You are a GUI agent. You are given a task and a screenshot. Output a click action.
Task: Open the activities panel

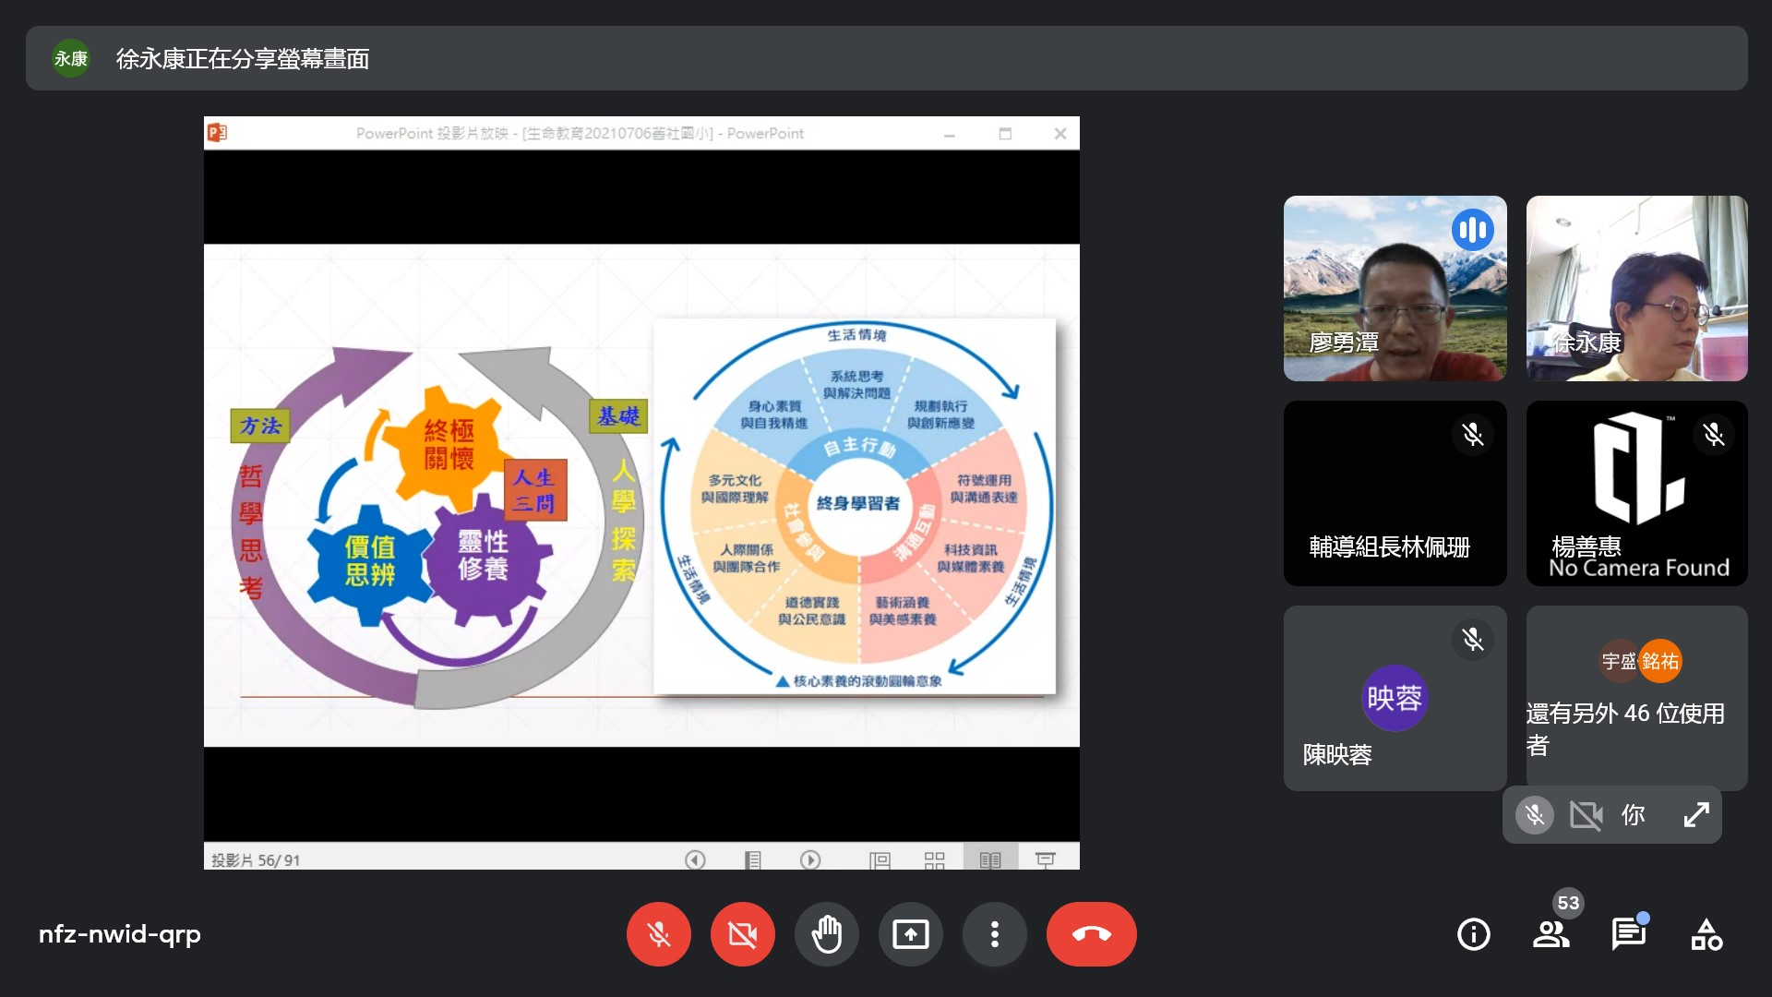1706,934
